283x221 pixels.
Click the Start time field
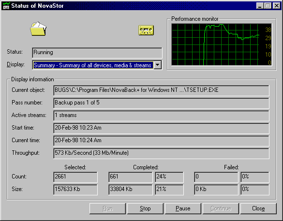[161, 128]
